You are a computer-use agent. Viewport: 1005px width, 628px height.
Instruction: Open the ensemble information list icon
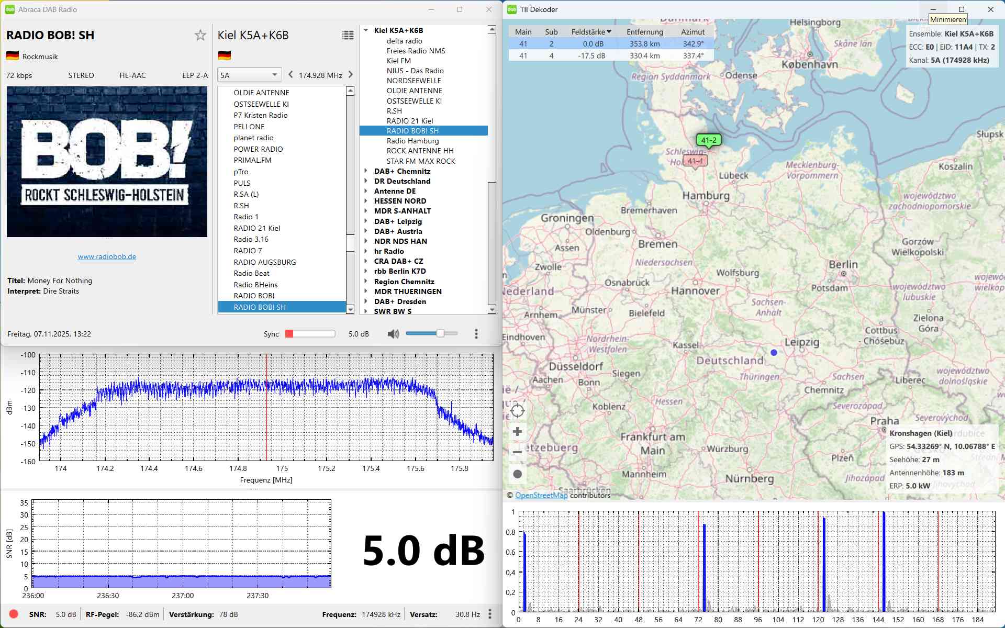coord(348,35)
